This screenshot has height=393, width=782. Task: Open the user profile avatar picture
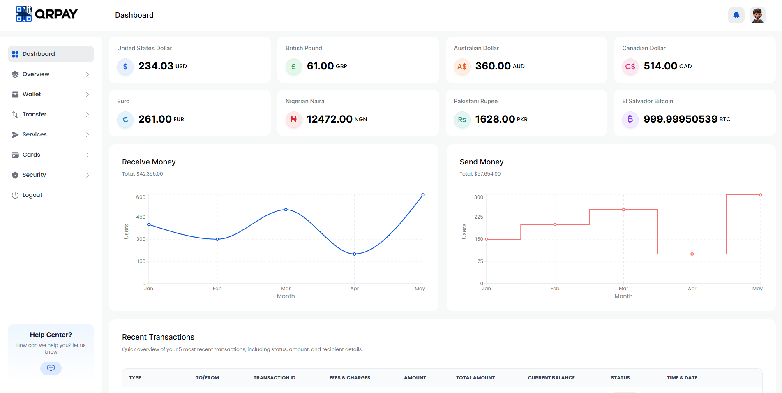(x=757, y=15)
